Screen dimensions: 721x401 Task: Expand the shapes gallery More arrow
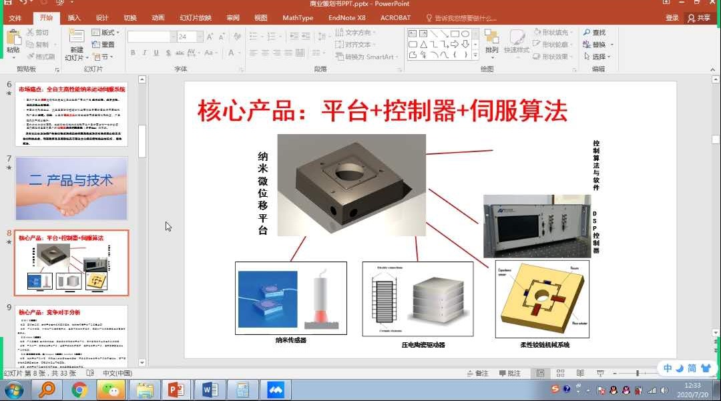pos(475,55)
